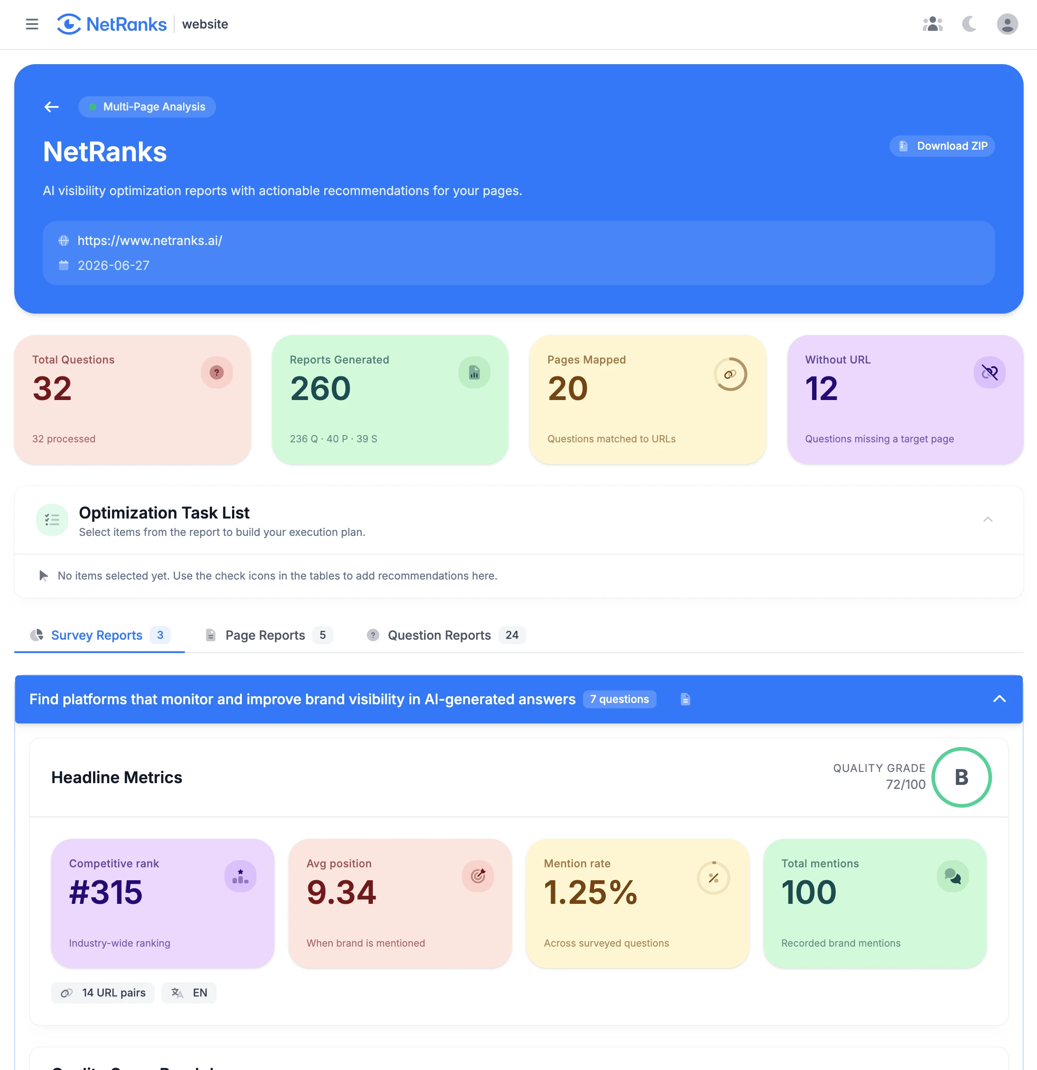This screenshot has height=1070, width=1037.
Task: Click the Total Questions question-mark icon
Action: pos(216,372)
